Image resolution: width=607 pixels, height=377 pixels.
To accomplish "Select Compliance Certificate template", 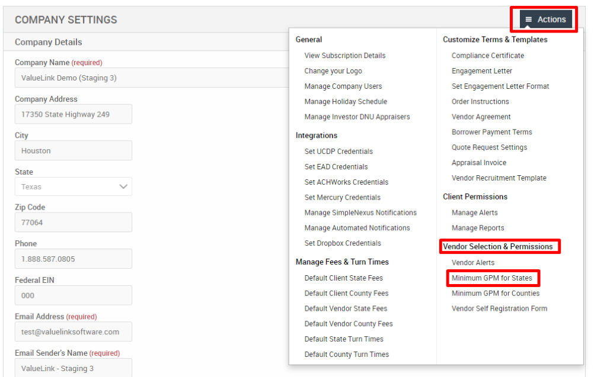I will tap(488, 56).
